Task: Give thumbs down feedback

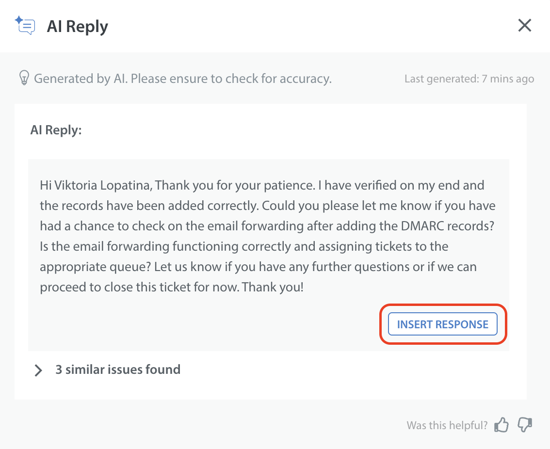Action: click(525, 425)
